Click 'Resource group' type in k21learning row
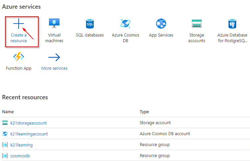The width and height of the screenshot is (250, 161). pos(155,145)
